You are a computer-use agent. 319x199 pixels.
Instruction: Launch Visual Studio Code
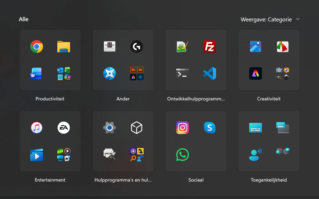[x=209, y=73]
